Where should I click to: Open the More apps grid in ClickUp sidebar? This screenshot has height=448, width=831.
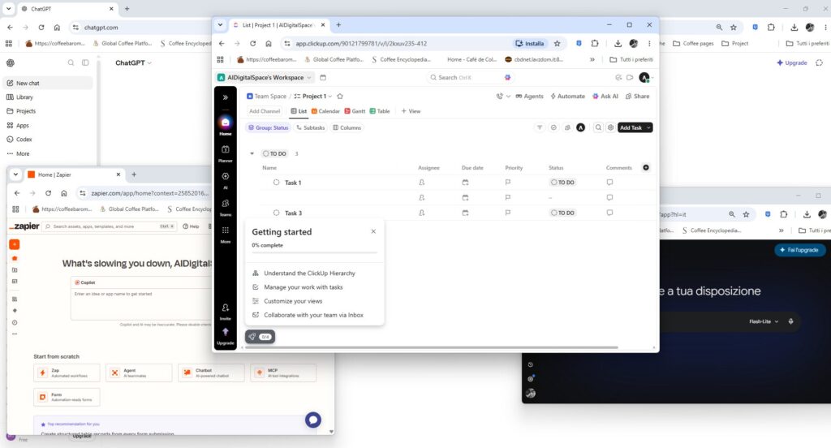tap(226, 234)
